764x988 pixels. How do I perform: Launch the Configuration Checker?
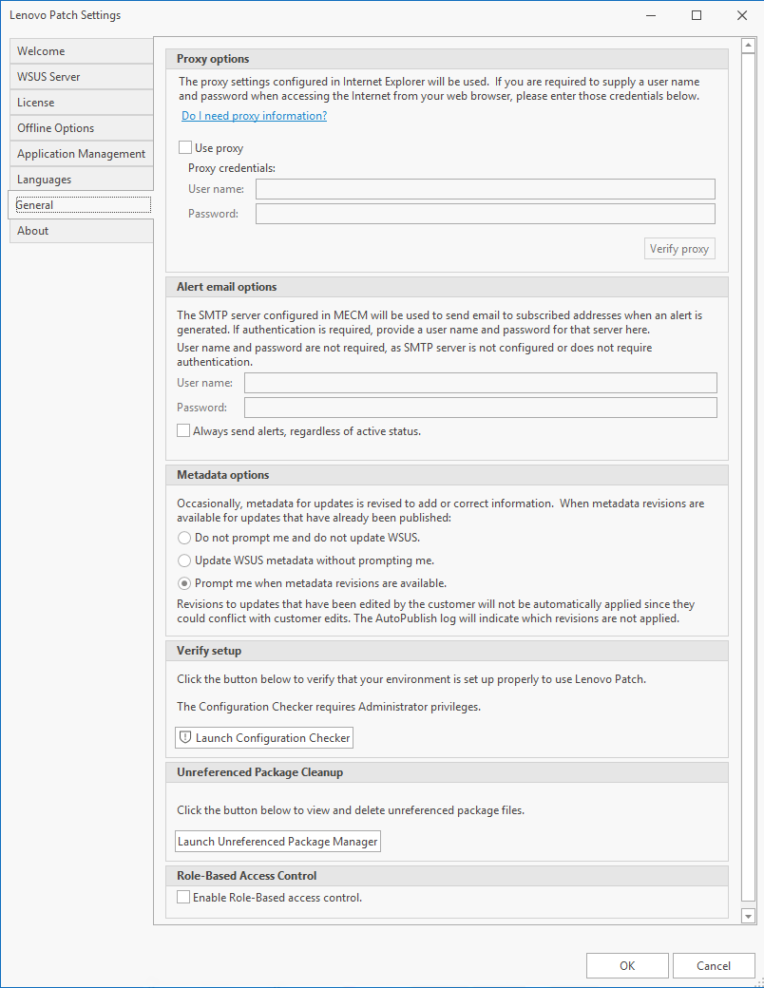(264, 738)
